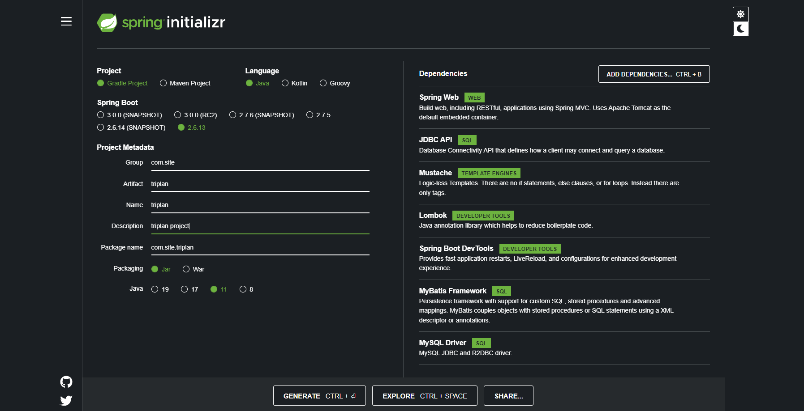804x411 pixels.
Task: Click the JDBC API dependency entry
Action: 564,145
